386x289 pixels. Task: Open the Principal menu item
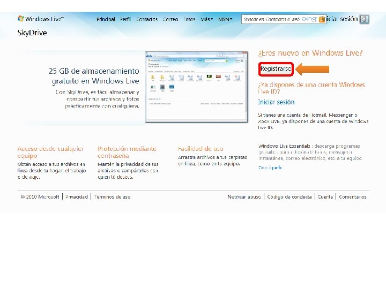[106, 19]
